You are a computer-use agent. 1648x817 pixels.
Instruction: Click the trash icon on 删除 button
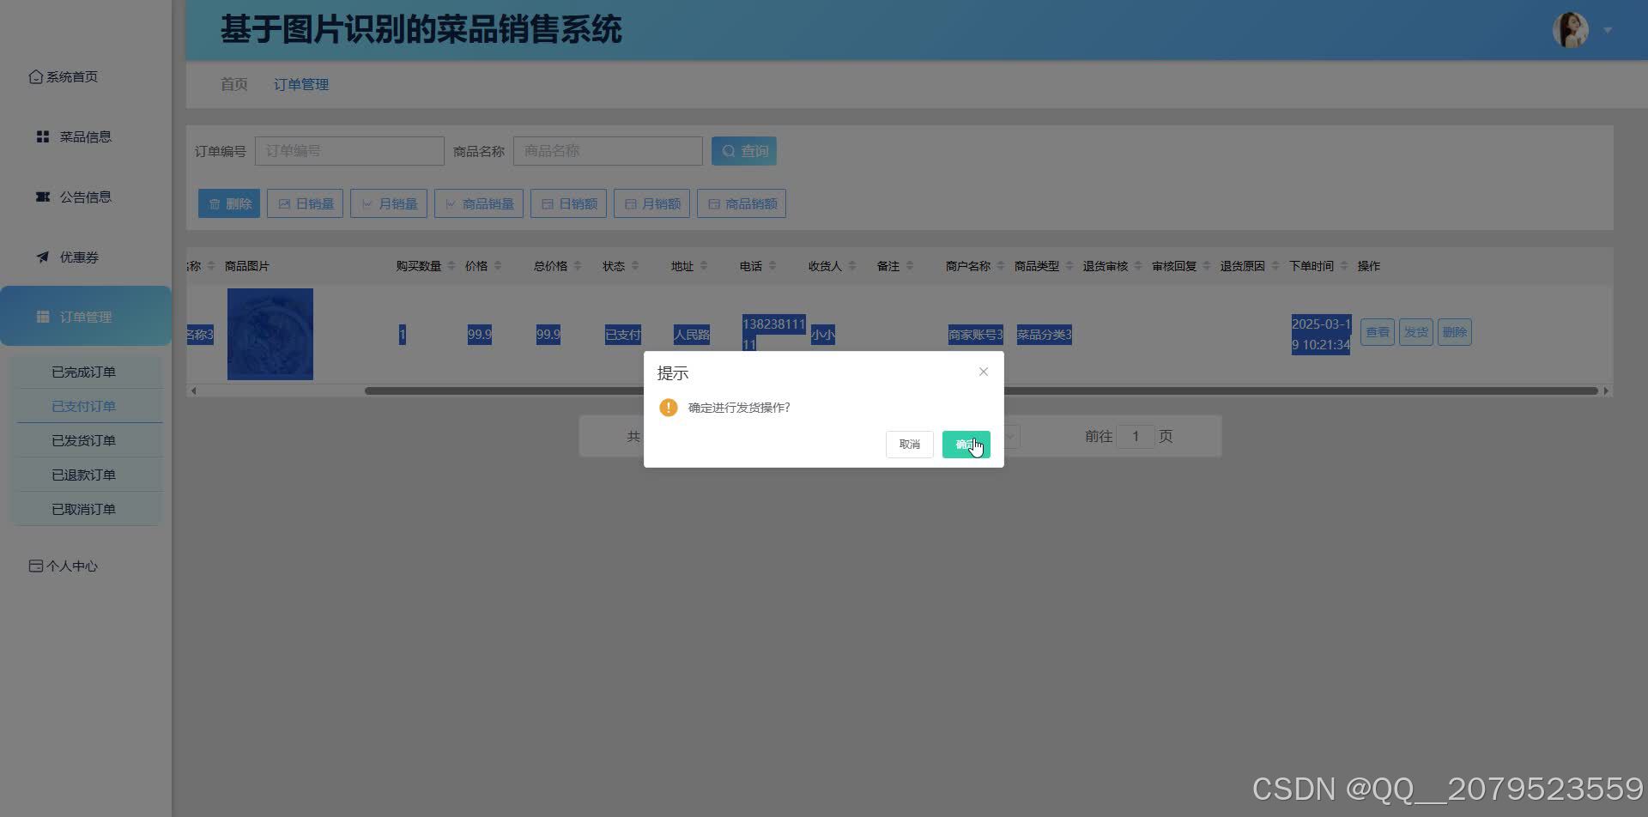tap(215, 203)
